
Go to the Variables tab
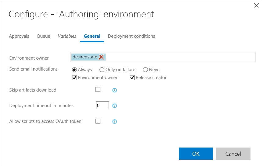[x=67, y=36]
